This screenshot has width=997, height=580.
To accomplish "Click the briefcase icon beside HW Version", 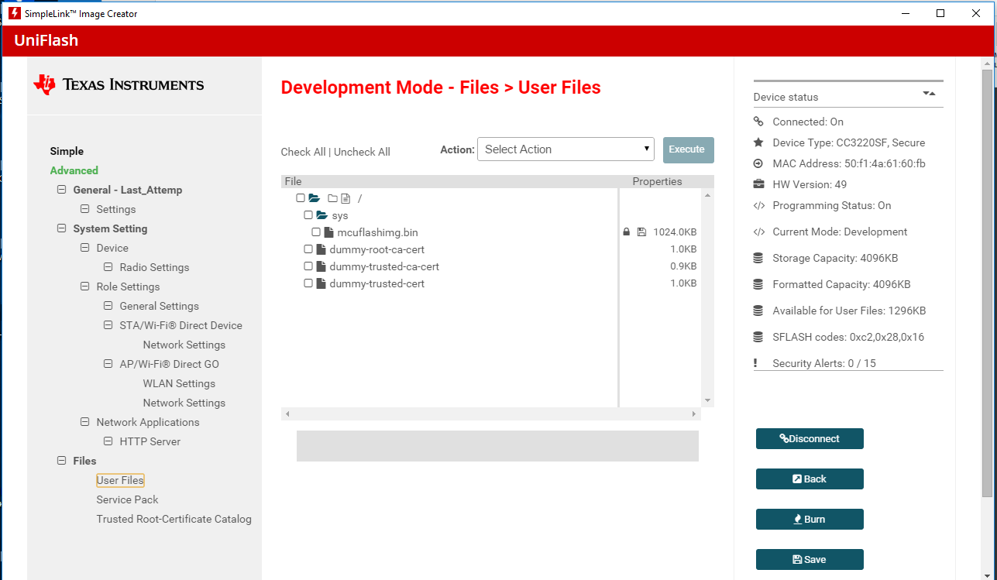I will click(x=758, y=184).
